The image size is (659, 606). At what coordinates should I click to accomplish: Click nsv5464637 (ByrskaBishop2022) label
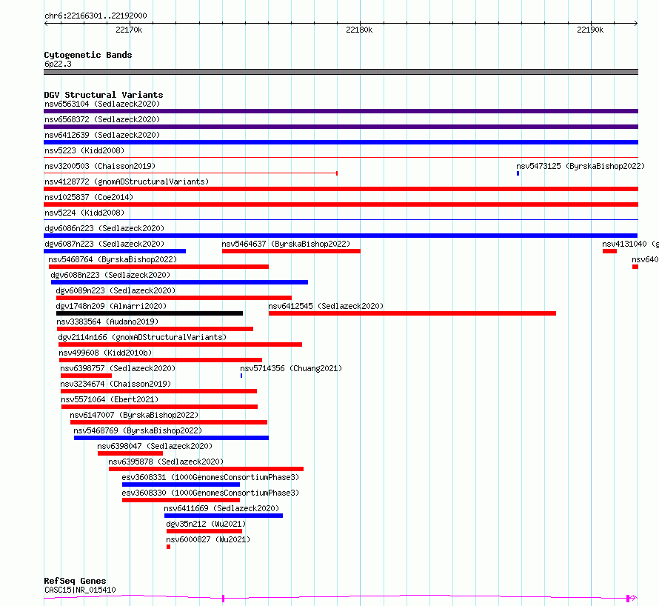click(286, 244)
